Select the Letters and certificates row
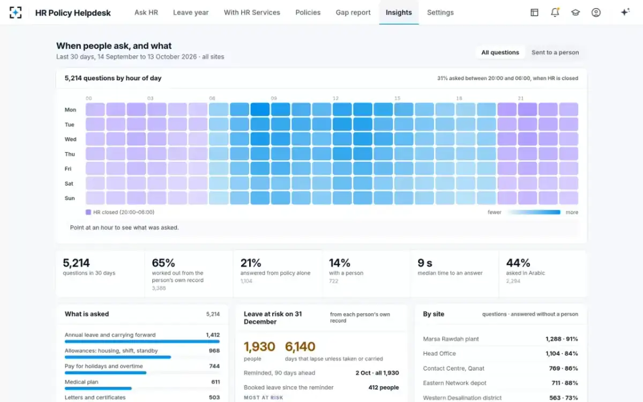This screenshot has width=643, height=402. point(142,398)
